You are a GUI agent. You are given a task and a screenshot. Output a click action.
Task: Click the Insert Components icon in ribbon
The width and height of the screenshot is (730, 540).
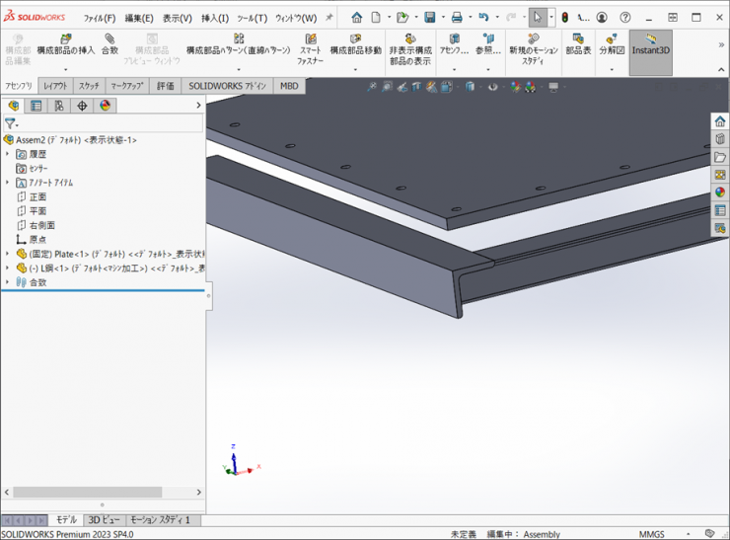coord(65,39)
